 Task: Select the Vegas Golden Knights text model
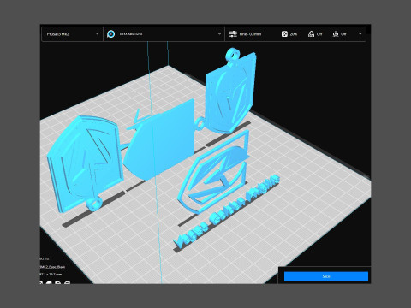(x=226, y=210)
